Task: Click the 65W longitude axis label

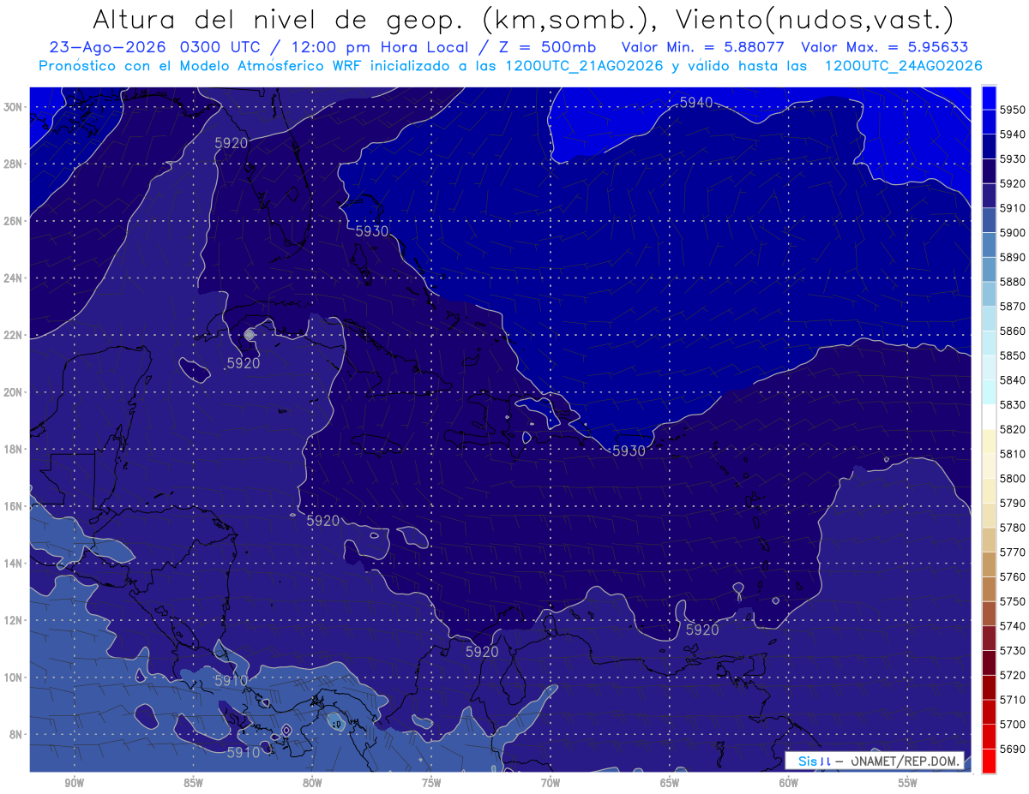Action: point(670,783)
